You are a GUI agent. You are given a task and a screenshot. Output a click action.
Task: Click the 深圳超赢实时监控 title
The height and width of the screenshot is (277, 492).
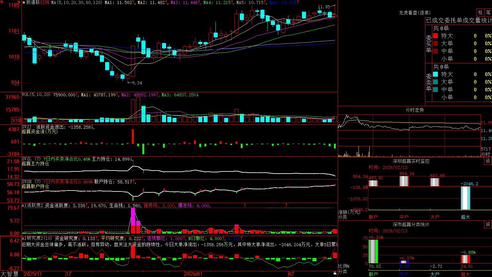[x=411, y=161]
